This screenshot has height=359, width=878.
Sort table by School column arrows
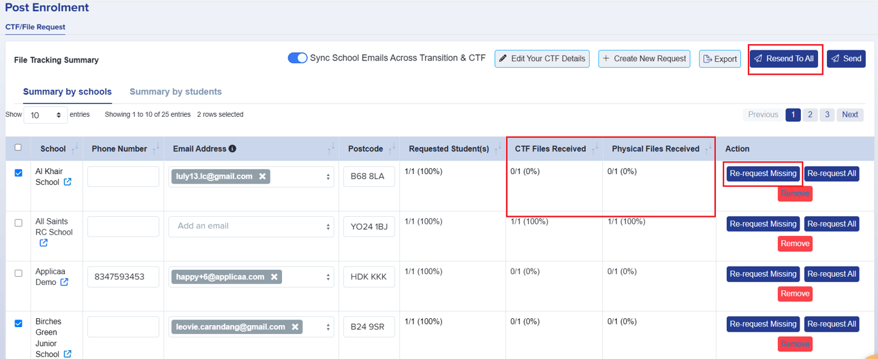(75, 149)
